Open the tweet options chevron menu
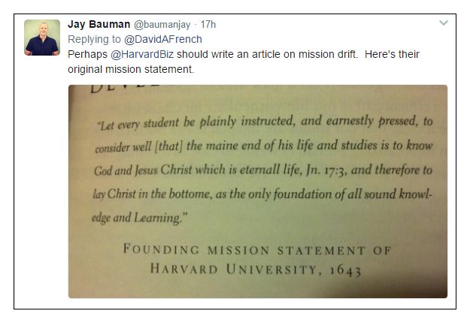 (444, 23)
